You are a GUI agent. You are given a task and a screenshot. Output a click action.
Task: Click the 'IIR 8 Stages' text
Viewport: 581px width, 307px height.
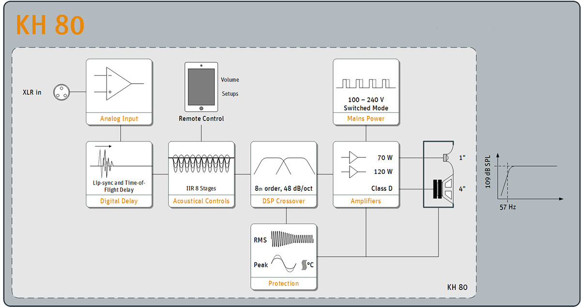coord(201,188)
